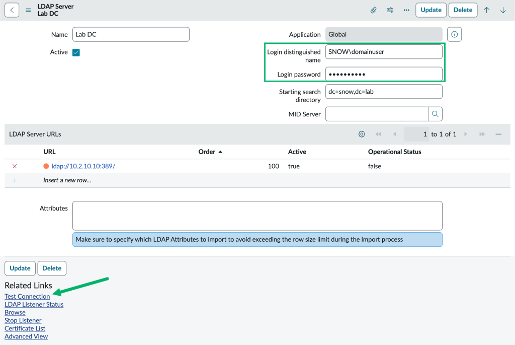This screenshot has height=345, width=515.
Task: Collapse LDAP Server URLs list minus icon
Action: (x=498, y=134)
